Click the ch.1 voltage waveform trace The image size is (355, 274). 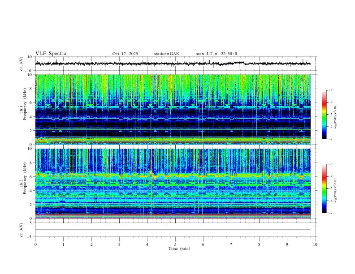pyautogui.click(x=173, y=64)
